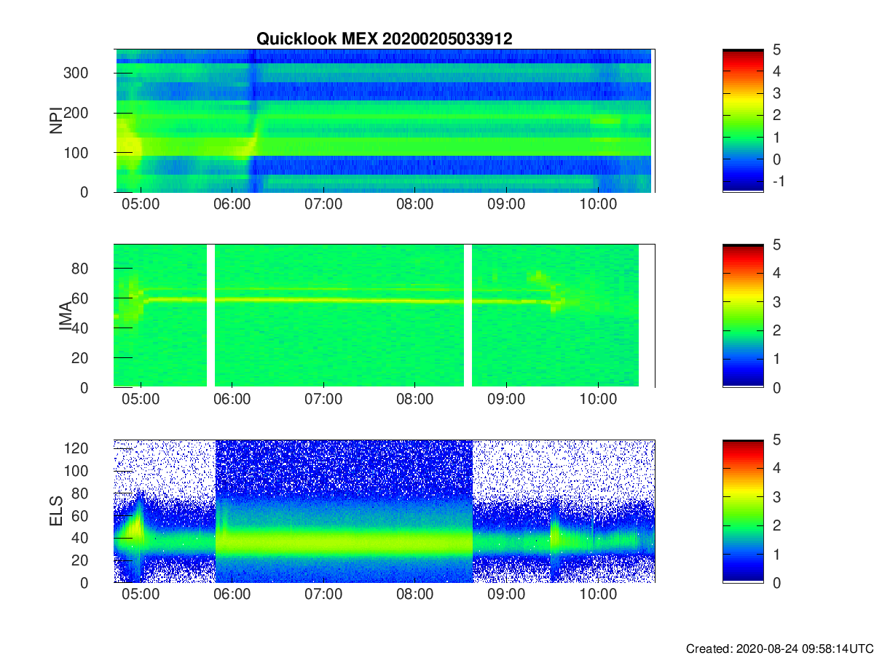Click inside the ELS spectrogram plot
The width and height of the screenshot is (874, 655).
pos(384,511)
